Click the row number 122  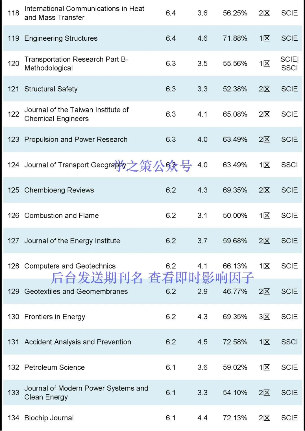click(13, 114)
